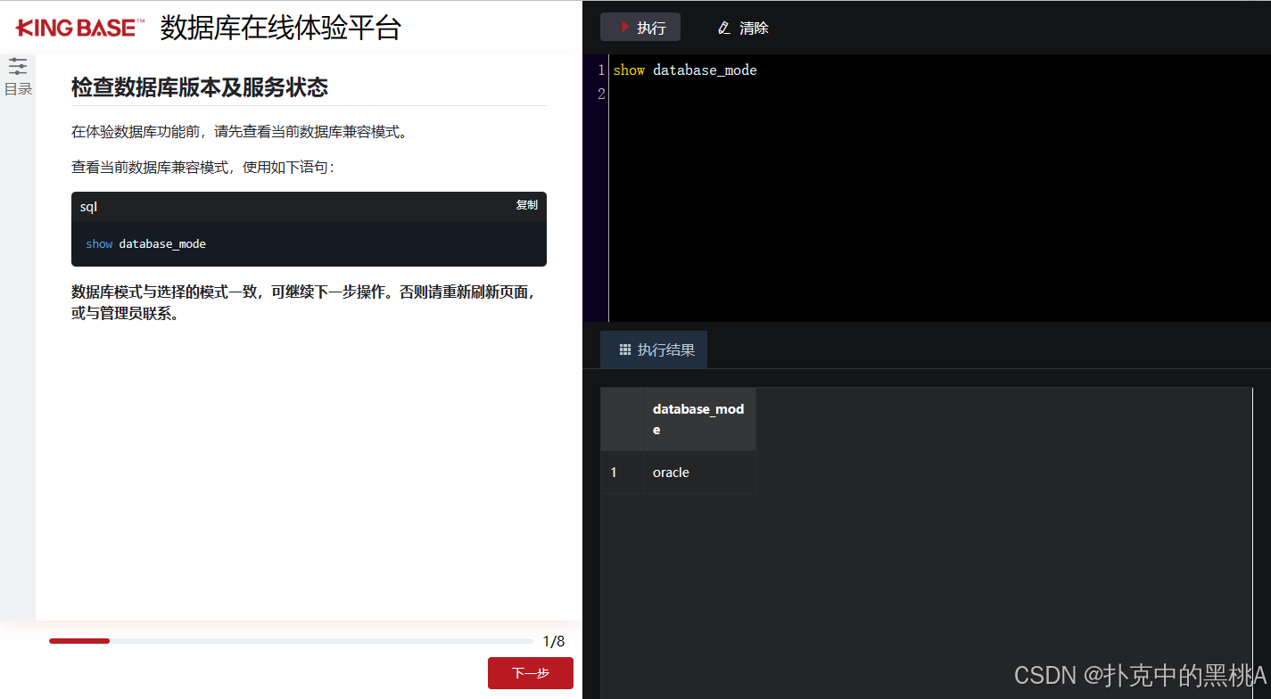This screenshot has width=1271, height=699.
Task: Click the database_mode column header
Action: [699, 419]
